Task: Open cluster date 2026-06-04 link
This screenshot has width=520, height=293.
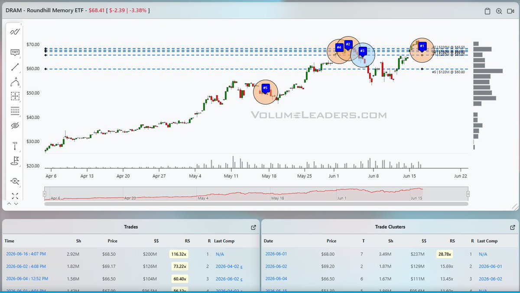Action: coord(276,279)
